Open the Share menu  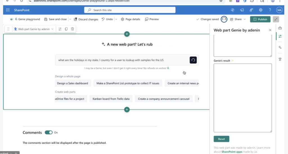(238, 19)
